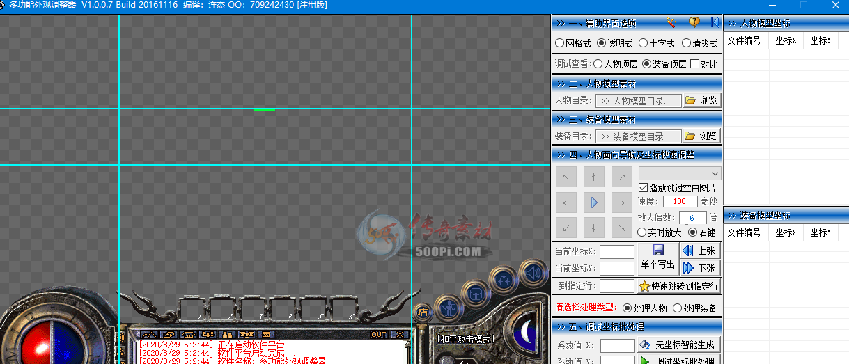Screen dimensions: 849x364
Task: Select belt quick slot 1
Action: pyautogui.click(x=193, y=309)
